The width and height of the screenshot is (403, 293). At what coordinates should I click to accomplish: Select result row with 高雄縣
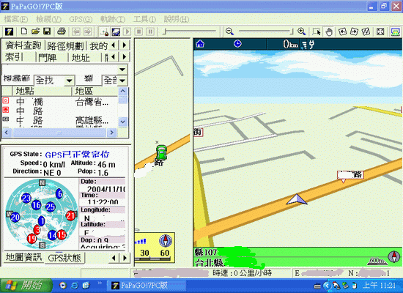(59, 120)
